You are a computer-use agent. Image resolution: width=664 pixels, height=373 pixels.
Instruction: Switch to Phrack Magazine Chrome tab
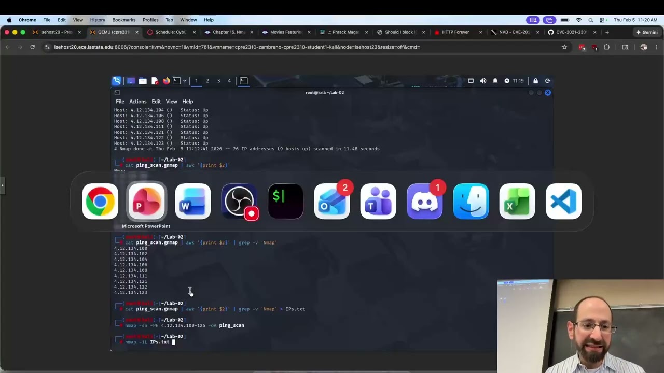(x=343, y=32)
